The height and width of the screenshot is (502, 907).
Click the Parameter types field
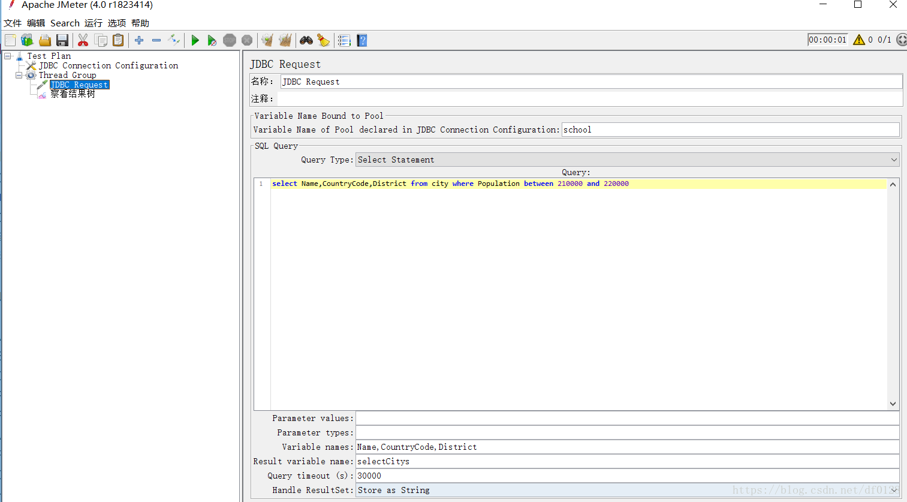pyautogui.click(x=628, y=432)
